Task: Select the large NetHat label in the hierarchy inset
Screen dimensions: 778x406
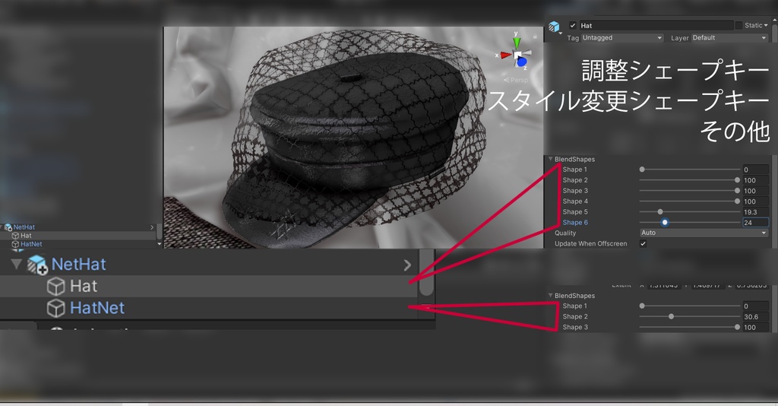Action: pyautogui.click(x=78, y=264)
